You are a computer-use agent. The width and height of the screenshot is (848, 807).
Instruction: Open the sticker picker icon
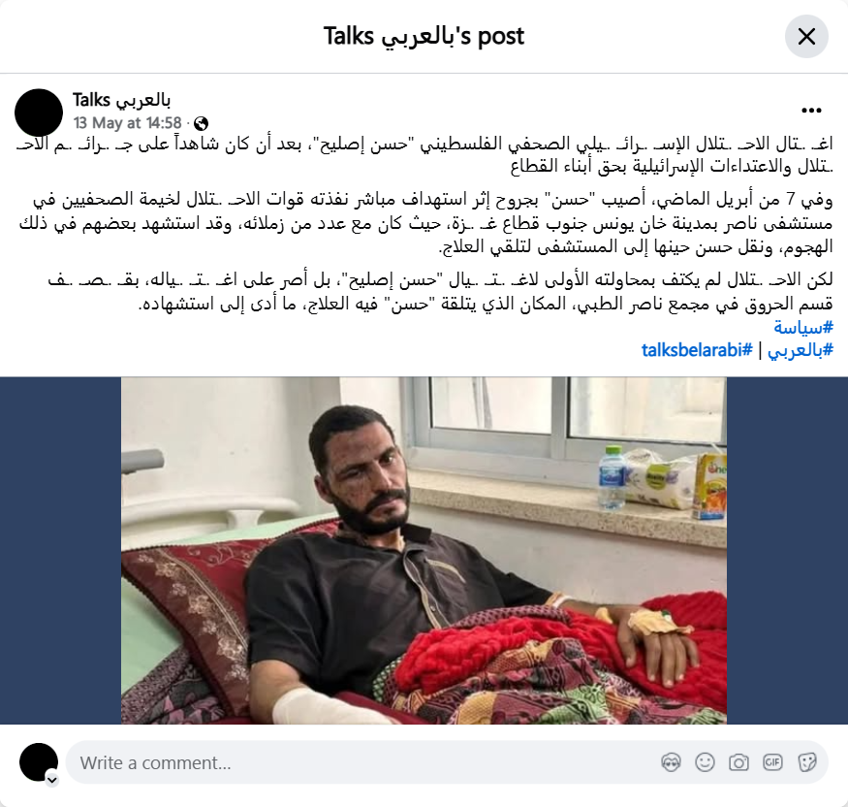click(x=806, y=762)
